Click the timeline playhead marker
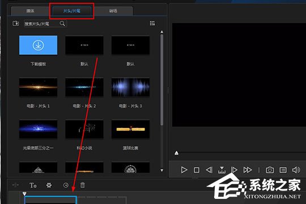Screen dimensions: 306x204 tap(24, 194)
